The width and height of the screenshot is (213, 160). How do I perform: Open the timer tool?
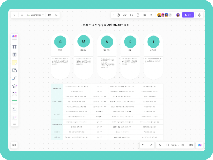pyautogui.click(x=138, y=15)
